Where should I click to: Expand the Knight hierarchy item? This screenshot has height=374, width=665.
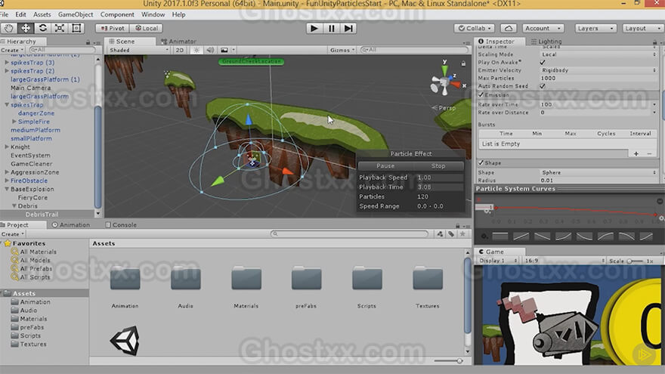pos(7,147)
